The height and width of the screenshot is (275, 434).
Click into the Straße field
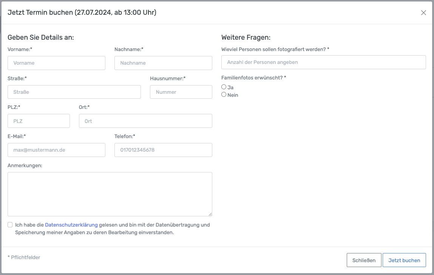pos(74,92)
